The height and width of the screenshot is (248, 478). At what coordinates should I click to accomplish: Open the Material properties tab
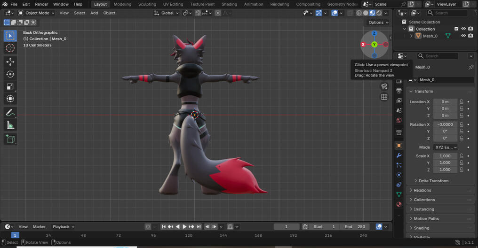tap(399, 204)
